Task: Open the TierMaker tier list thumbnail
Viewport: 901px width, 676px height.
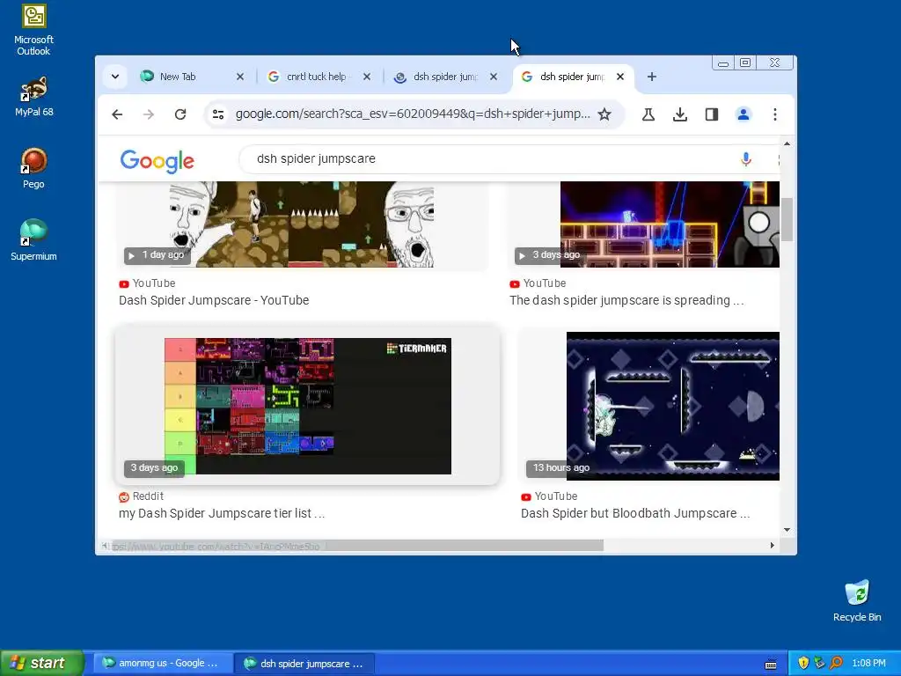Action: pyautogui.click(x=307, y=406)
